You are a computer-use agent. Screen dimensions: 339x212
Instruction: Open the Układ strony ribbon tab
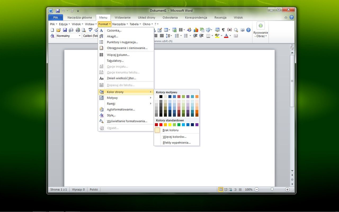[146, 17]
